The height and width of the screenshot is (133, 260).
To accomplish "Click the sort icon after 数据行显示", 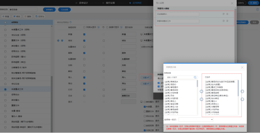I will 121,27.
